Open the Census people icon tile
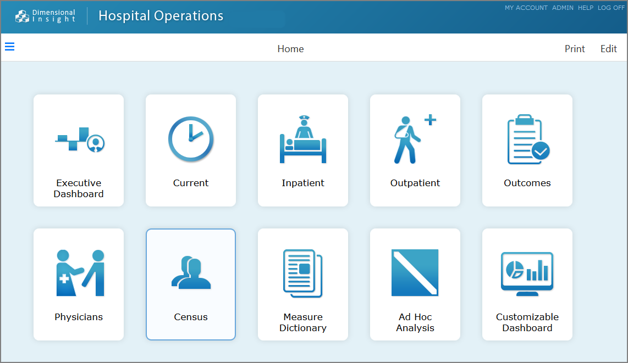The width and height of the screenshot is (628, 363). [x=191, y=272]
